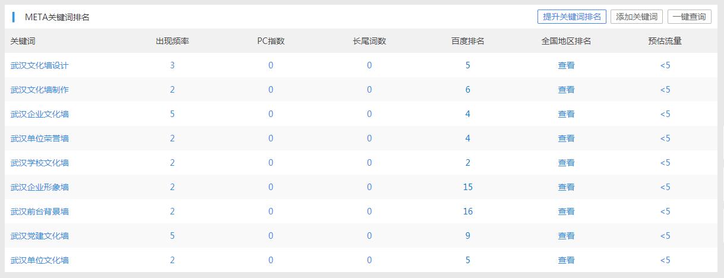Screen dimensions: 724x278
Task: Click the 预估流量 column header
Action: (665, 41)
